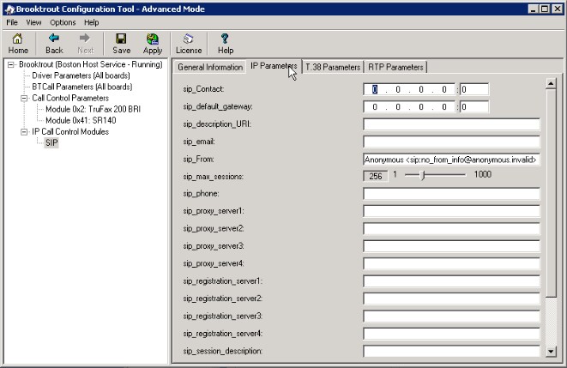Image resolution: width=567 pixels, height=368 pixels.
Task: Collapse the Brooktrout root tree node
Action: pyautogui.click(x=11, y=64)
